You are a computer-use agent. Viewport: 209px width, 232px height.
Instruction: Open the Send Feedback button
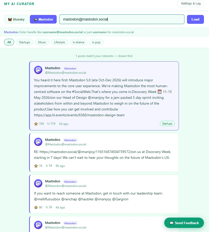click(x=184, y=223)
